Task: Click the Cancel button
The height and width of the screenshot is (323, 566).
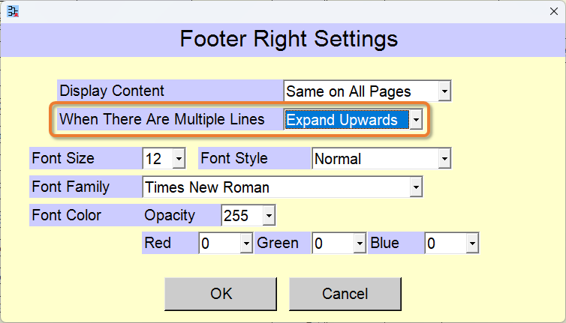Action: tap(345, 294)
